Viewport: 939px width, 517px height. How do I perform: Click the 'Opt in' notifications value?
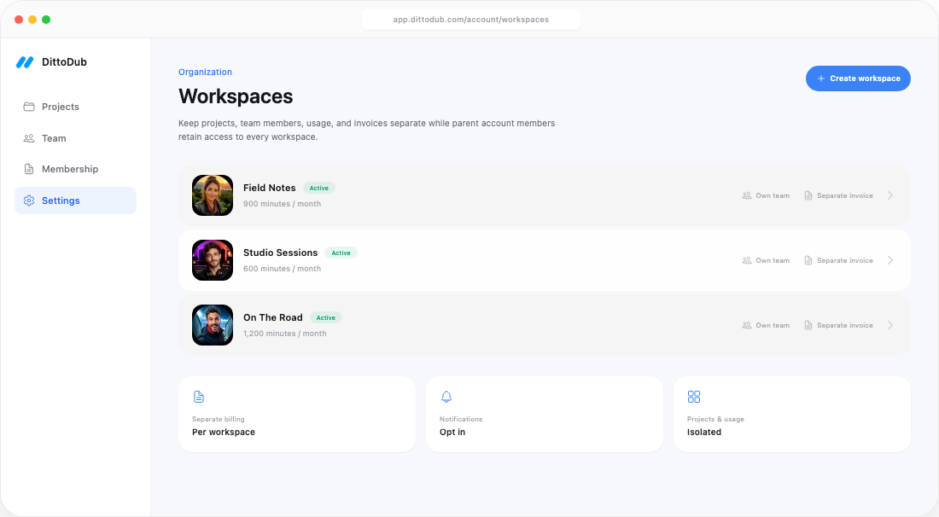[x=452, y=432]
